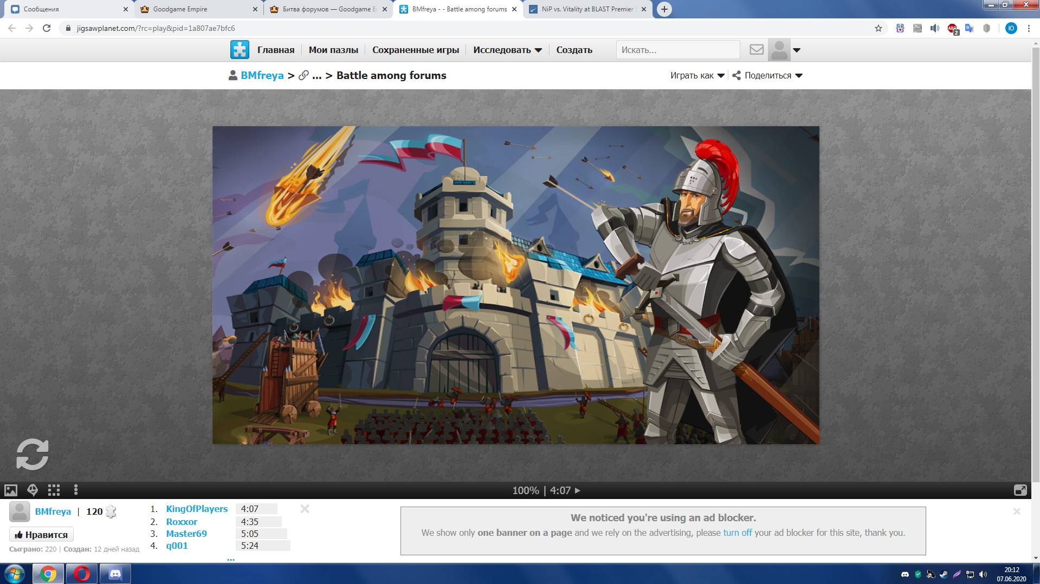Close the Сообщения tab

point(126,9)
